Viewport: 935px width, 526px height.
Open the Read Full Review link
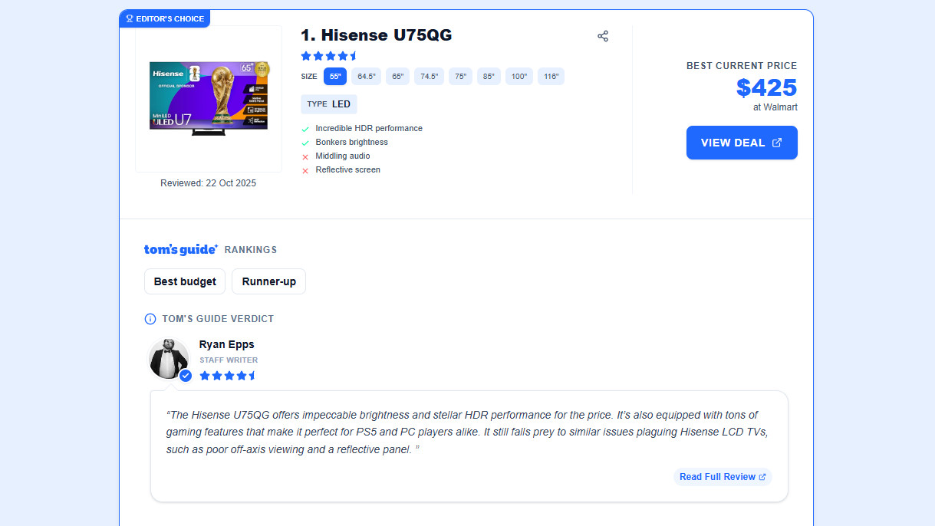tap(716, 476)
